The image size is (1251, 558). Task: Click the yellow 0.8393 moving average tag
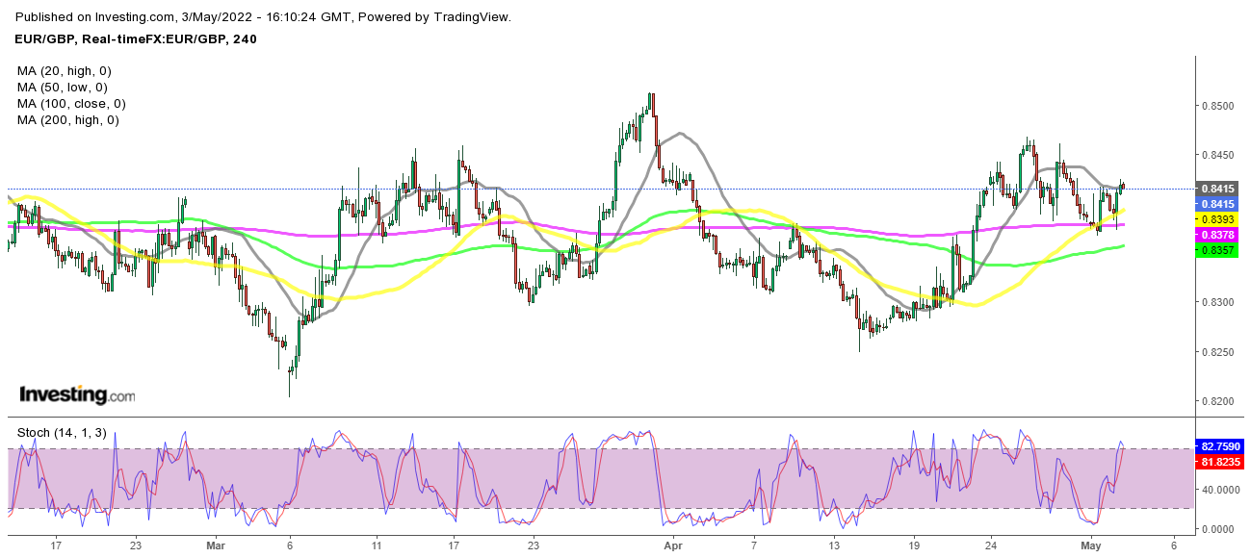pos(1212,220)
